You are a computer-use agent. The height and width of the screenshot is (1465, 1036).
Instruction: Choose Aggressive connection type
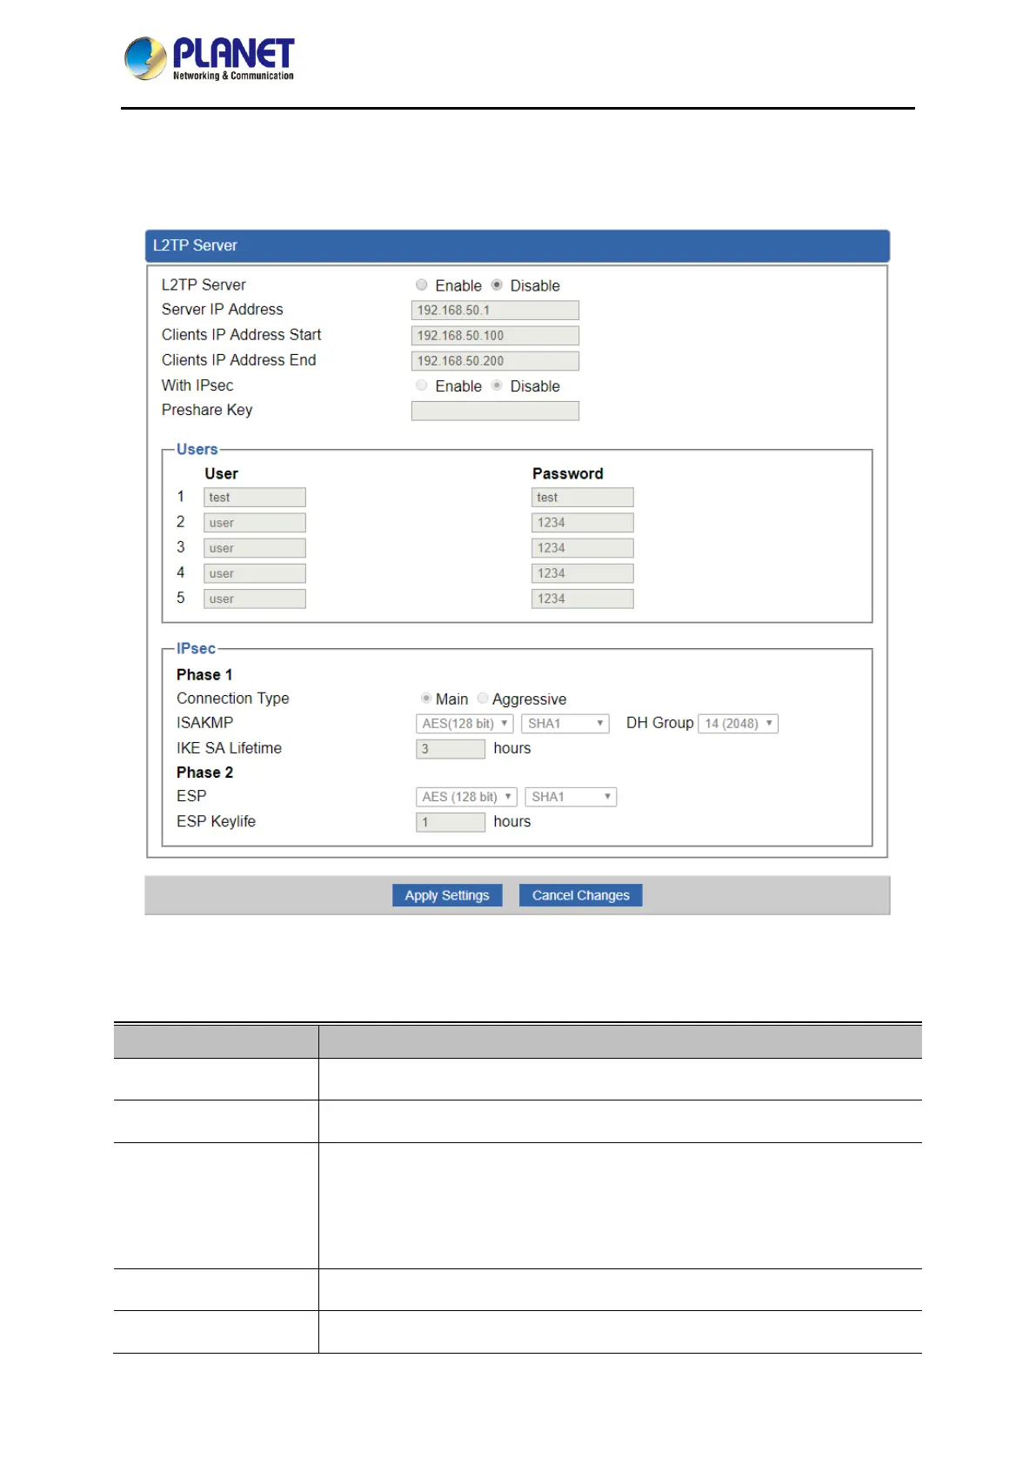pyautogui.click(x=483, y=699)
